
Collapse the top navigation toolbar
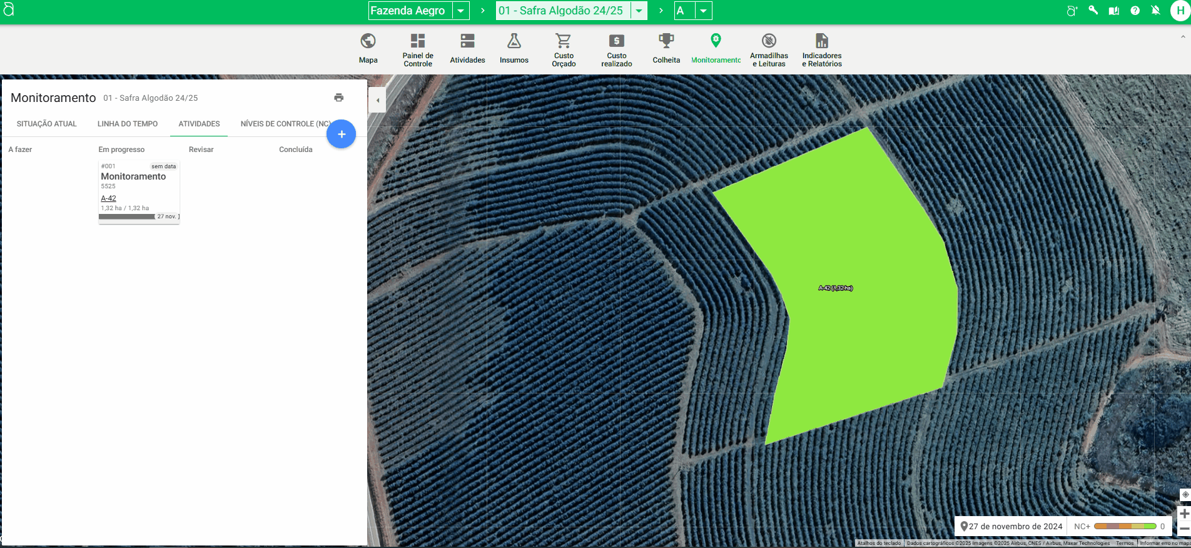pos(1182,37)
